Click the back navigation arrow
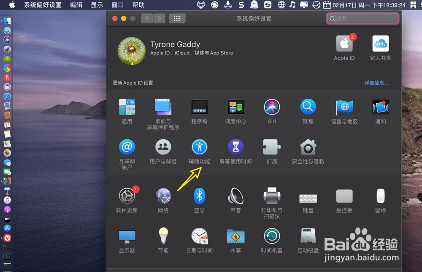Image resolution: width=422 pixels, height=272 pixels. click(146, 18)
